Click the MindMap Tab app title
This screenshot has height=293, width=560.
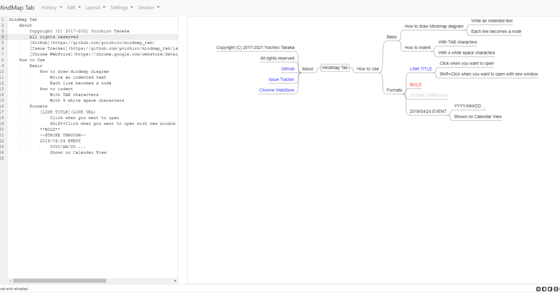click(17, 7)
